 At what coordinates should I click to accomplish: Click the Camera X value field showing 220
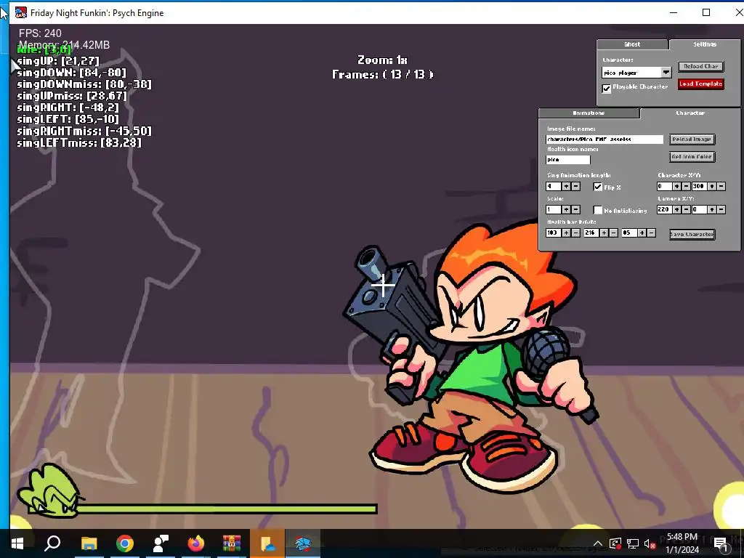(664, 209)
